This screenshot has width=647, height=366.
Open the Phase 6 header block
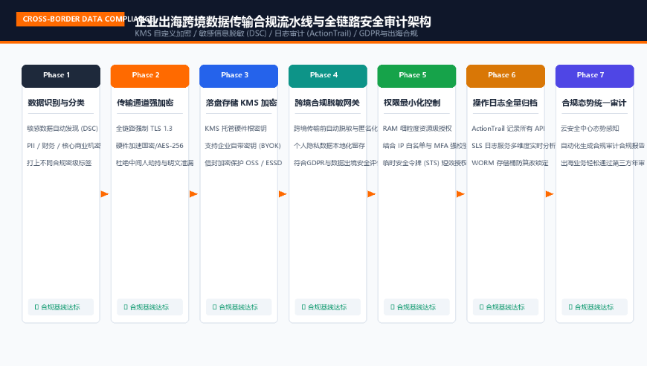click(x=506, y=76)
